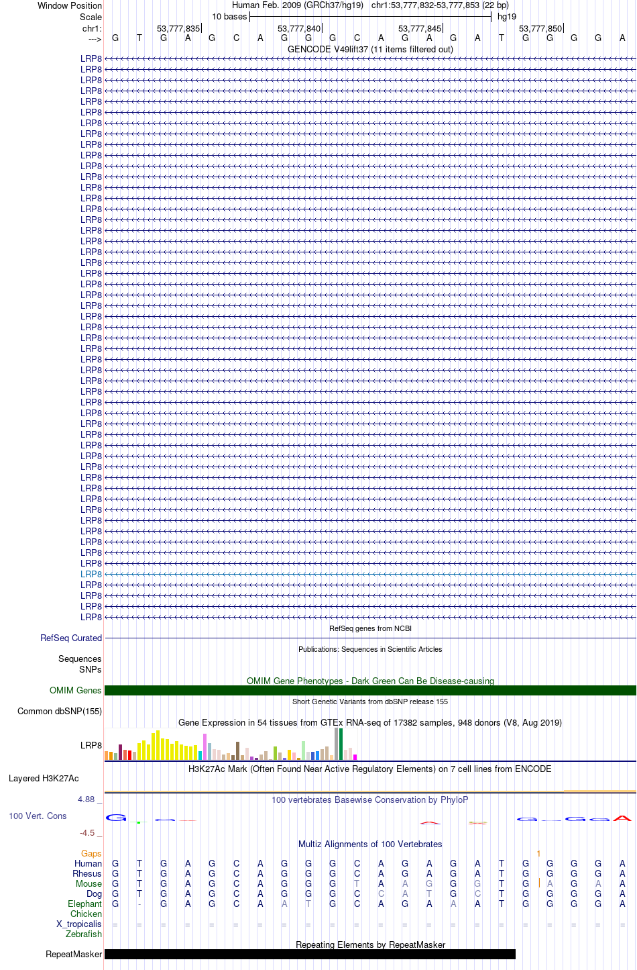Open 100 vertebrates Basewise Conservation by PhyloP

coord(370,799)
